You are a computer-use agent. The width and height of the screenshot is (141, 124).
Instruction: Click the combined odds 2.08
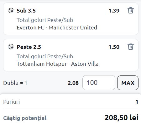[73, 83]
